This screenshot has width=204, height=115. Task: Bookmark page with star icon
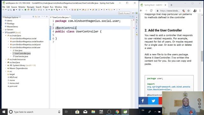click(x=188, y=11)
